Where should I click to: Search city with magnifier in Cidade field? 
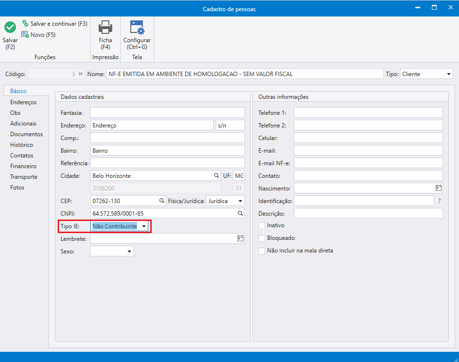pyautogui.click(x=216, y=175)
